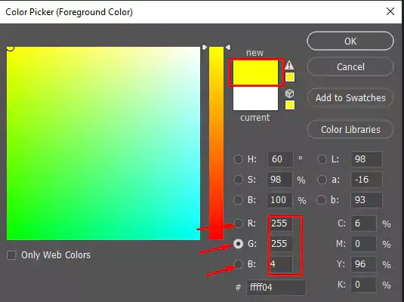Click the Lab b field showing 93
The width and height of the screenshot is (404, 302).
(x=366, y=200)
